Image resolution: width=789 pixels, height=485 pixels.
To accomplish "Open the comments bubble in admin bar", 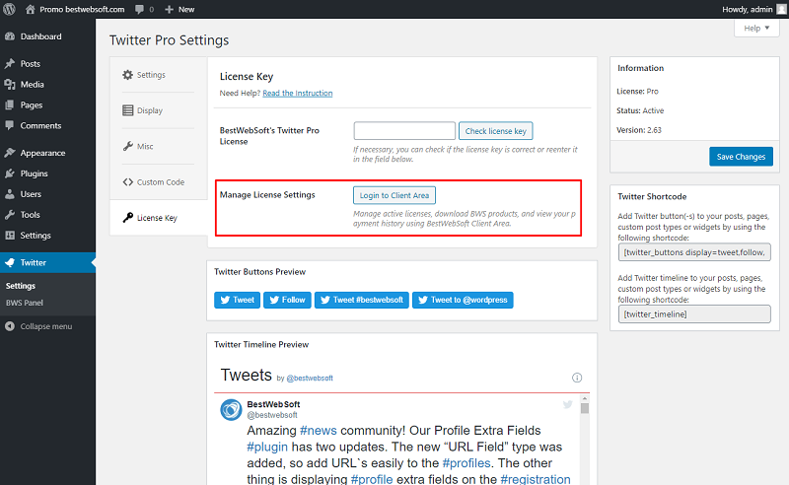I will (x=144, y=9).
